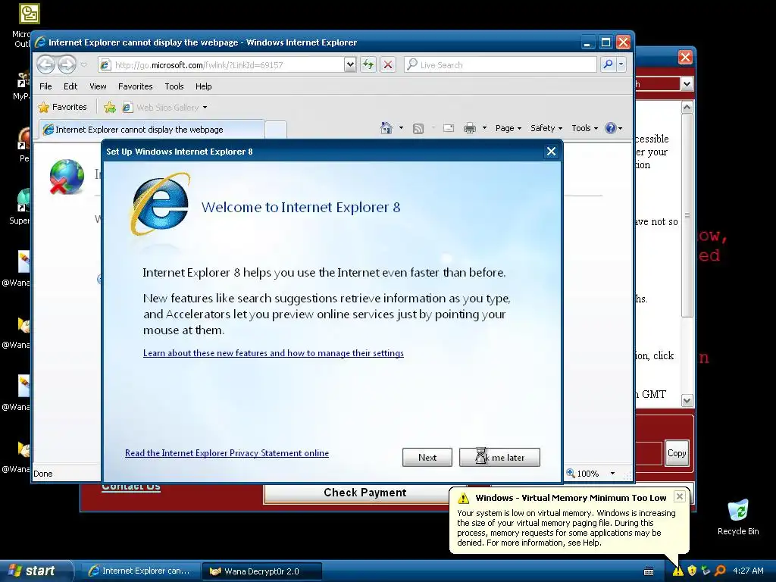Click the Print icon

(470, 129)
